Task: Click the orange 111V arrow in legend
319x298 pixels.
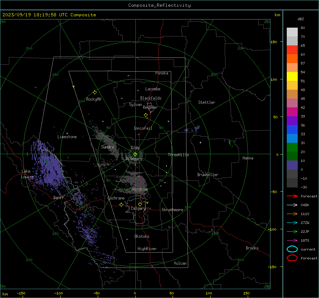Action: 292,214
